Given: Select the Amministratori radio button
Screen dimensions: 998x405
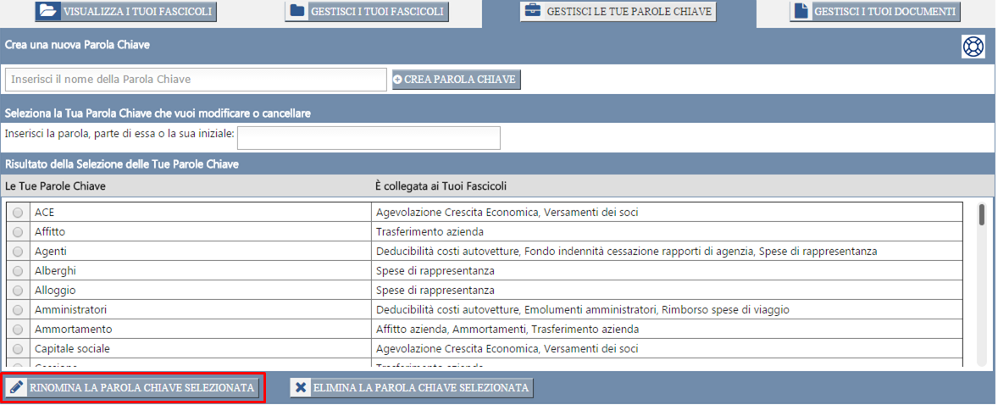Looking at the screenshot, I should click(18, 310).
